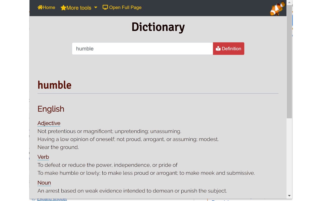Click the scrollbar up arrow
The height and width of the screenshot is (201, 322).
coord(289,3)
